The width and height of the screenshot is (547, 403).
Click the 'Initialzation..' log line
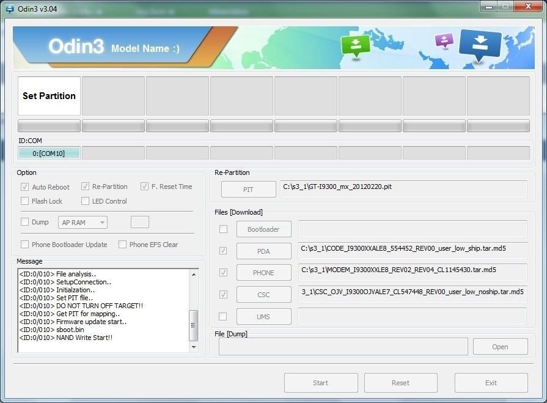(x=57, y=290)
